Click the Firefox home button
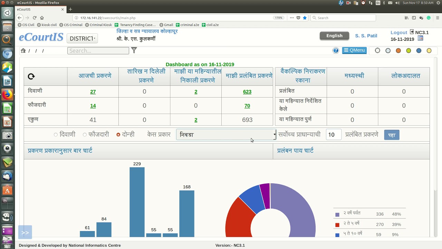 click(x=42, y=18)
